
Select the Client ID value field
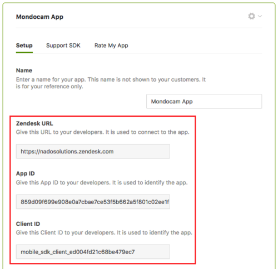93,252
